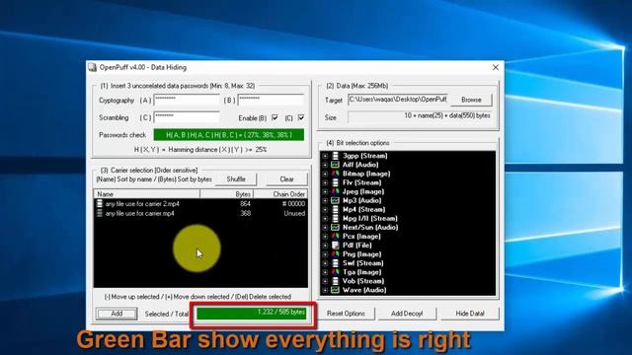The height and width of the screenshot is (355, 632).
Task: Expand the Mp3 (Audio) tree node
Action: click(325, 200)
